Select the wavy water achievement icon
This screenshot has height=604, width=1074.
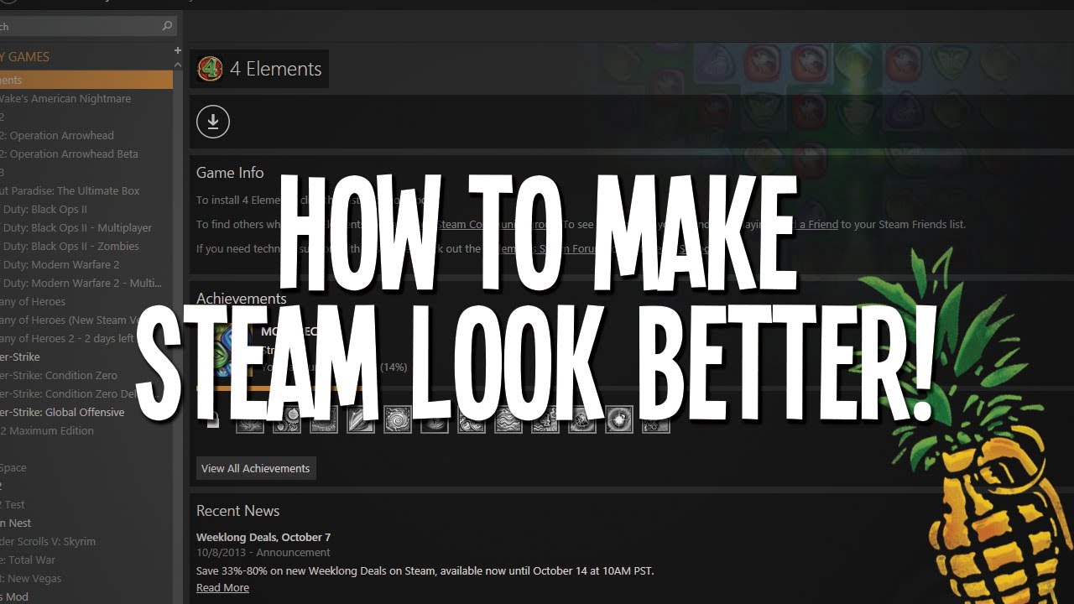(x=508, y=419)
